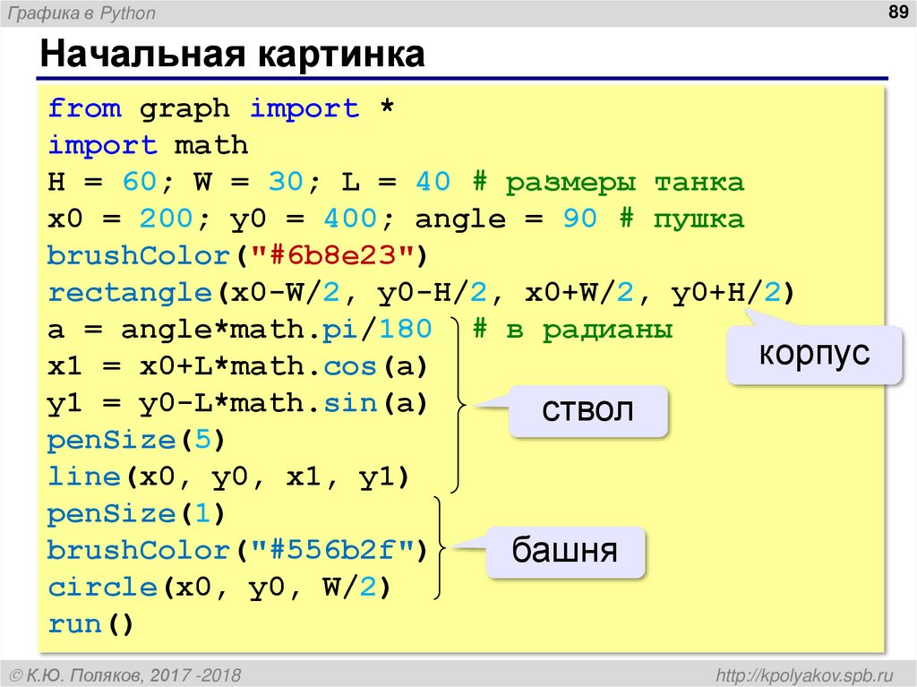This screenshot has width=917, height=687.
Task: Click the slide title 'Начальная картинка'
Action: [232, 54]
